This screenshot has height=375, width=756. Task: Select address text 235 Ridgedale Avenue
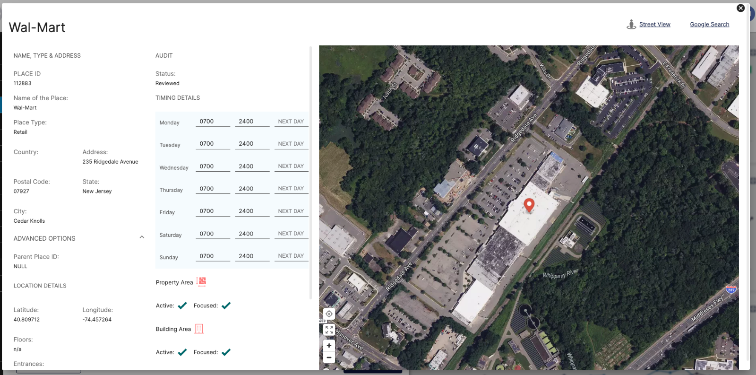tap(111, 162)
